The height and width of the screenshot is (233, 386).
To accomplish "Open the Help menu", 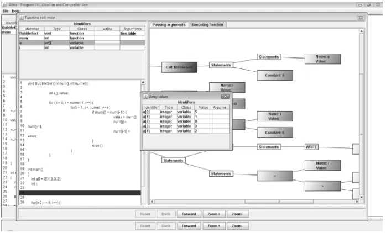I will (x=15, y=11).
